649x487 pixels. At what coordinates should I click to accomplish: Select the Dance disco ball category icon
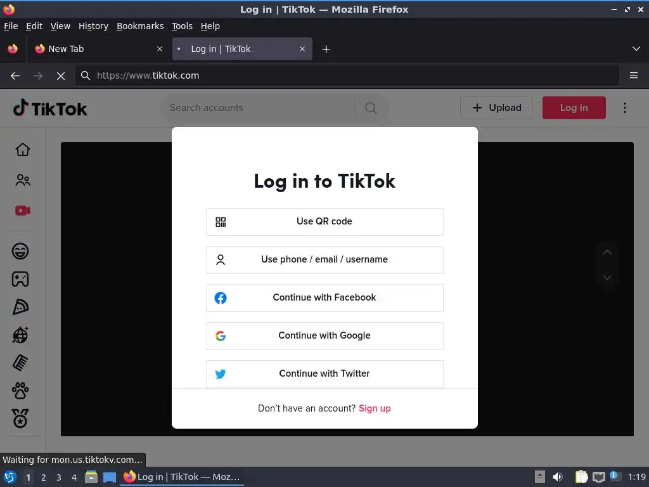(x=20, y=335)
